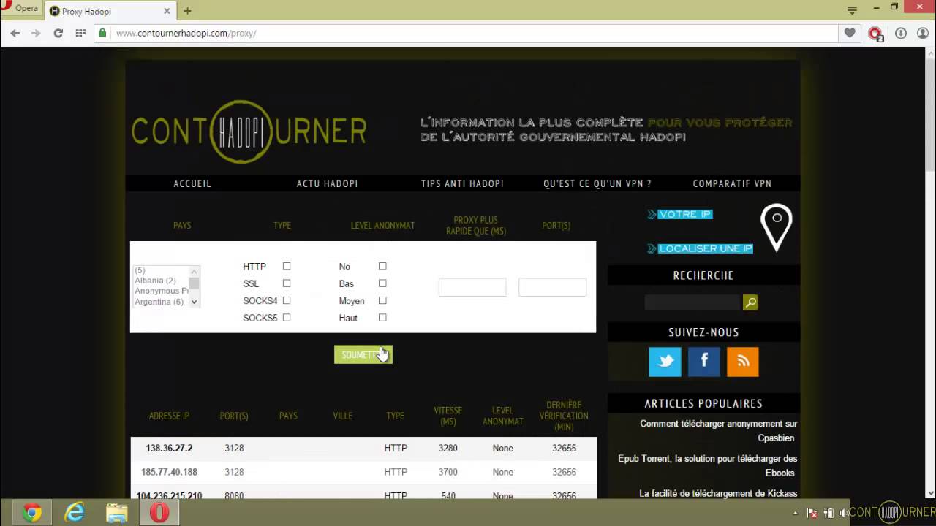Open Comment télécharger anonymement sur Cpasbien article
The height and width of the screenshot is (526, 936).
(718, 431)
